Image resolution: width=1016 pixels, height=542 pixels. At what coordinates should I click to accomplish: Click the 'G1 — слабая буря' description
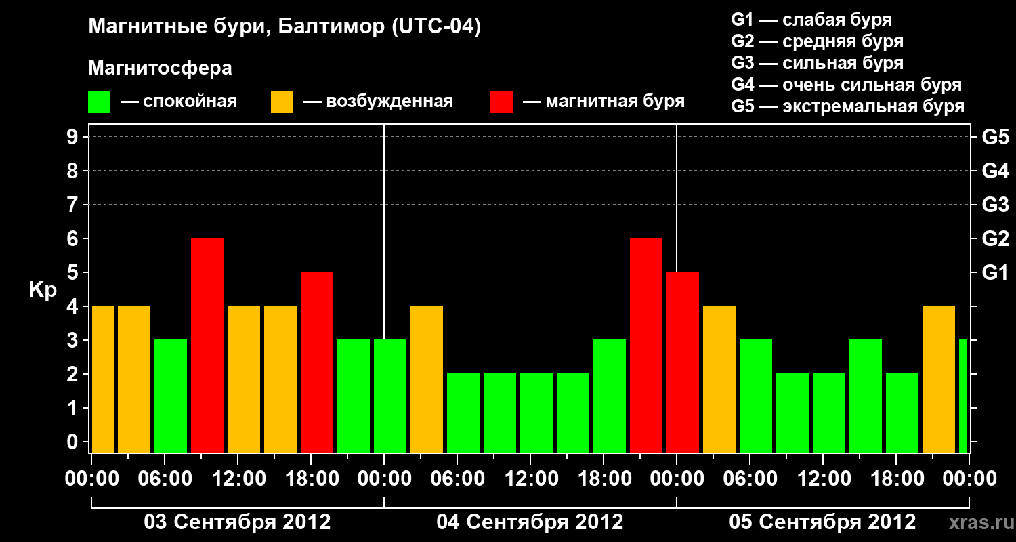coord(811,20)
